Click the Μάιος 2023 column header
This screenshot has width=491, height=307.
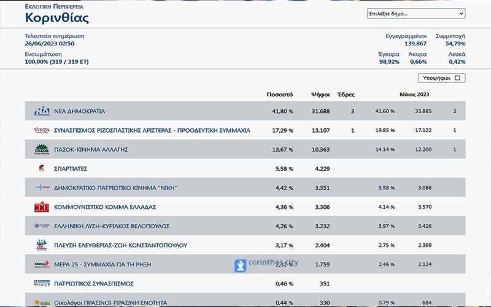click(414, 95)
